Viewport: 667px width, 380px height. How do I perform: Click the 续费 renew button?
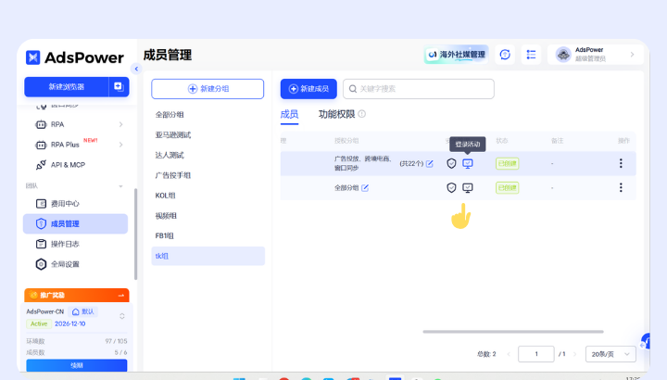click(77, 365)
